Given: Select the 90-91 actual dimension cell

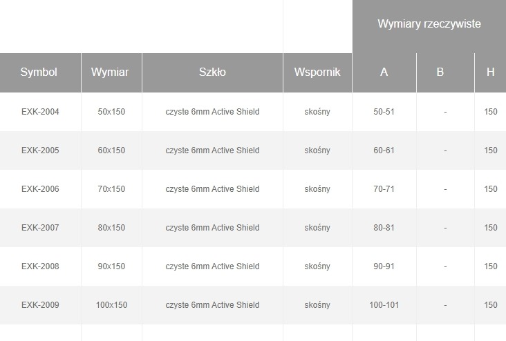Looking at the screenshot, I should [384, 266].
